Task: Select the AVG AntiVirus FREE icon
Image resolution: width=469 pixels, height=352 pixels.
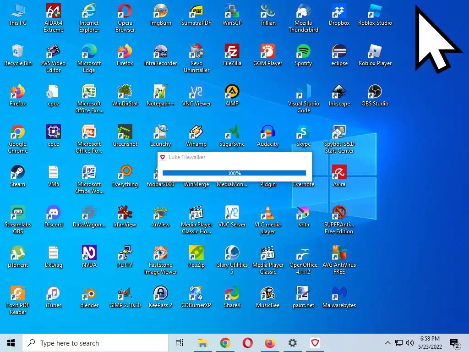Action: click(339, 260)
